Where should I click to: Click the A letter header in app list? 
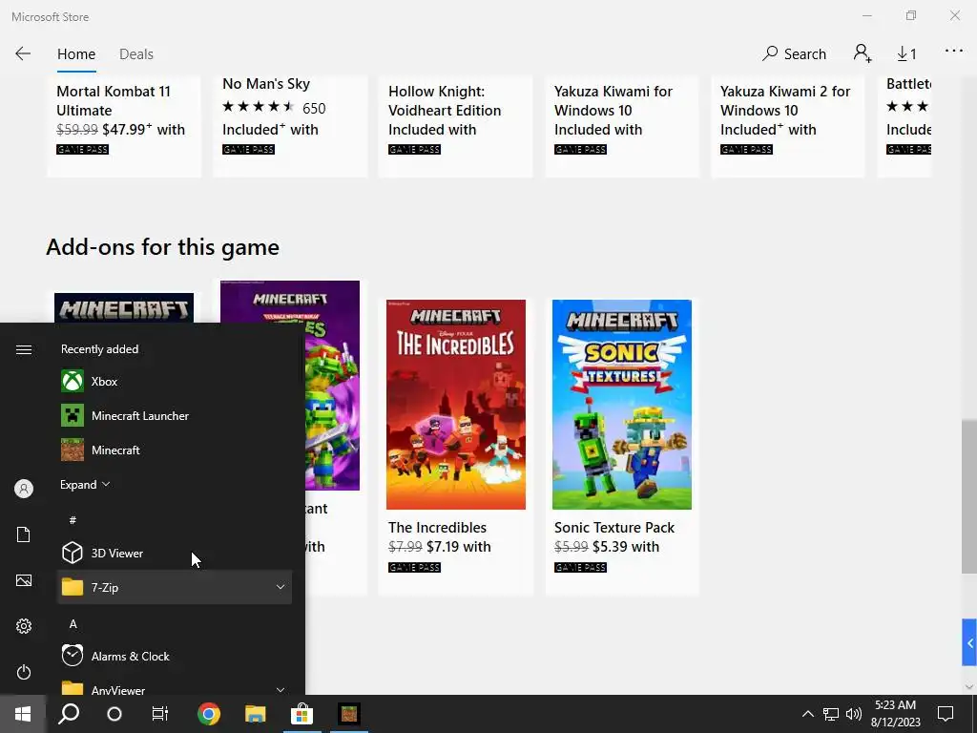tap(73, 624)
